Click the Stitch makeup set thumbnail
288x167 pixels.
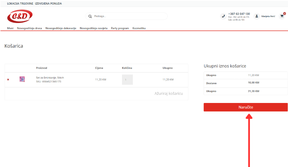pos(22,79)
